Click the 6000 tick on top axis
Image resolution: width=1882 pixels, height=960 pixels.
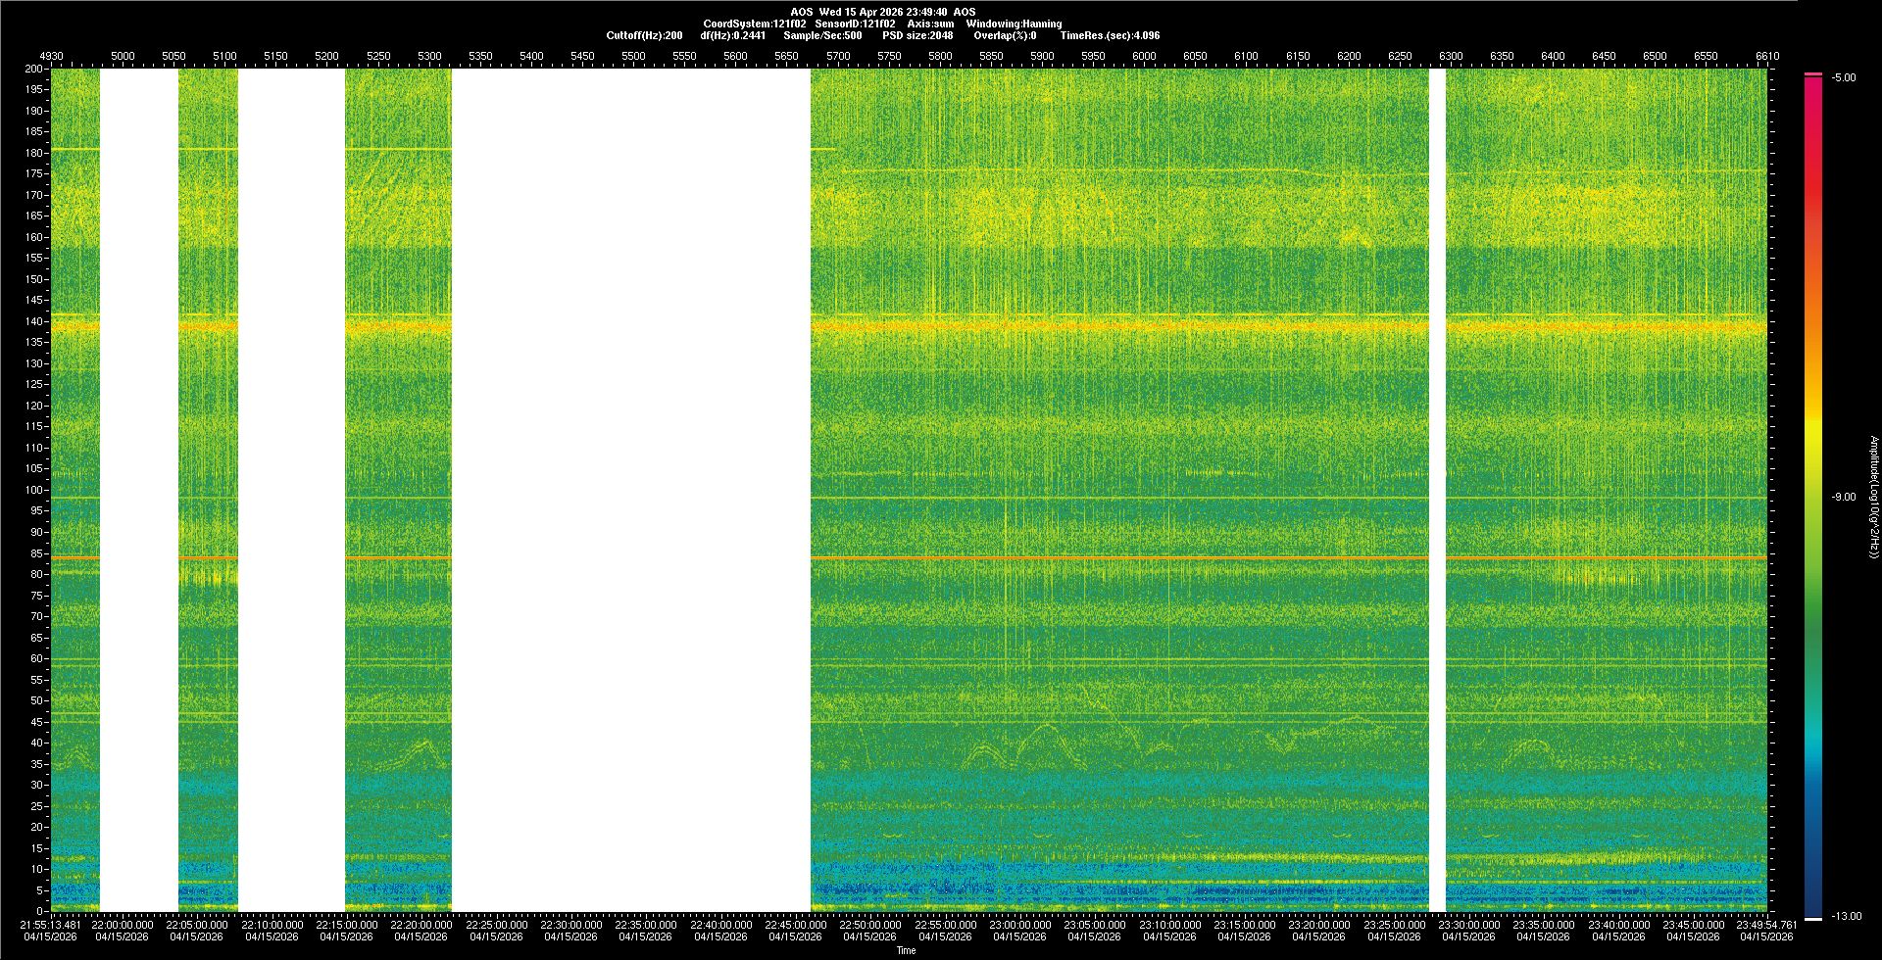tap(1144, 56)
